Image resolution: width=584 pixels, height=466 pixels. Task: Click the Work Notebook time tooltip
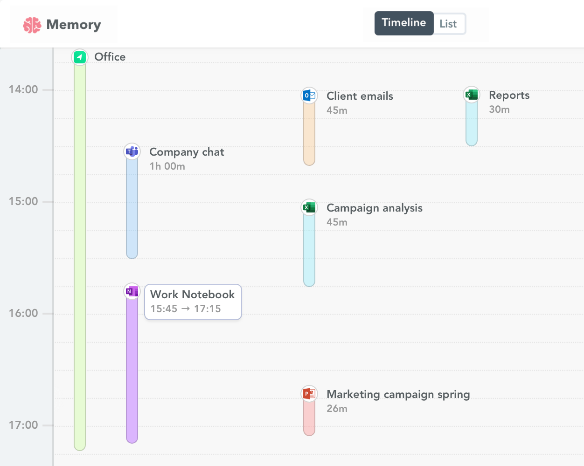(193, 302)
